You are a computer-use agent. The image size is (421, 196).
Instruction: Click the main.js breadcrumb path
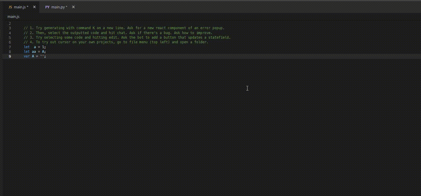click(x=13, y=17)
